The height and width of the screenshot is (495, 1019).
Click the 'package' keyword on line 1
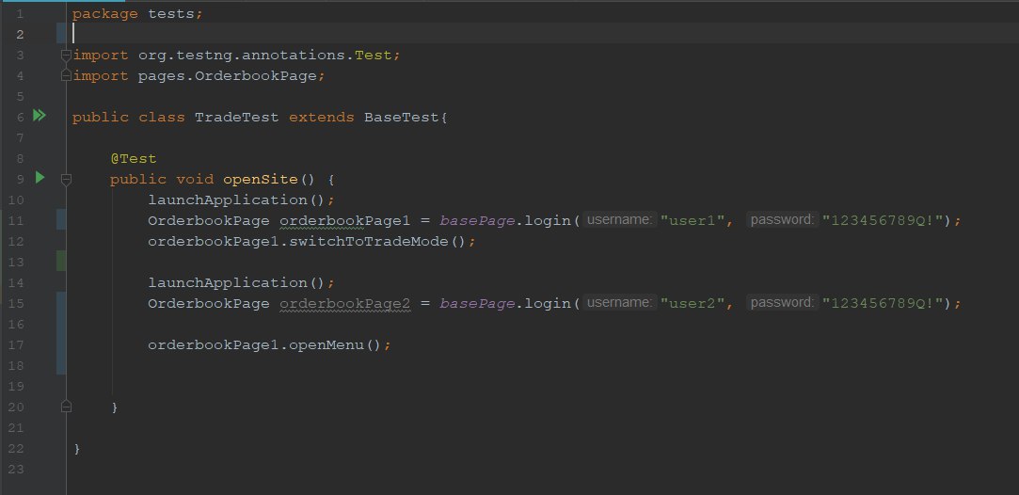pyautogui.click(x=104, y=13)
